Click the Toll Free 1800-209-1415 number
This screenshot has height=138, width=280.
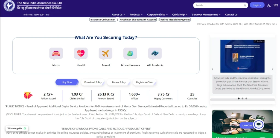coord(36,15)
